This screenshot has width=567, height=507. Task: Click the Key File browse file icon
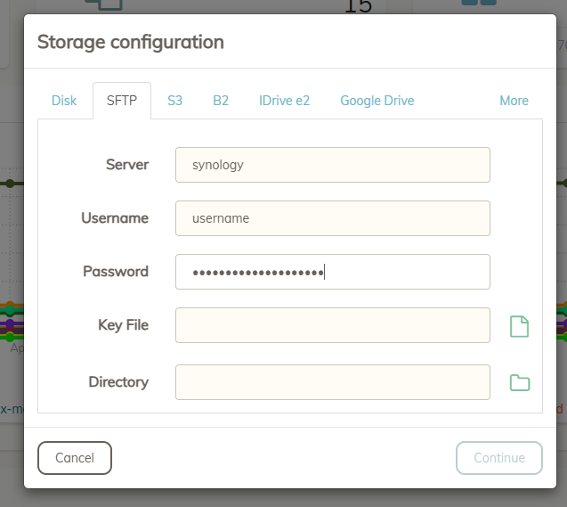point(519,326)
